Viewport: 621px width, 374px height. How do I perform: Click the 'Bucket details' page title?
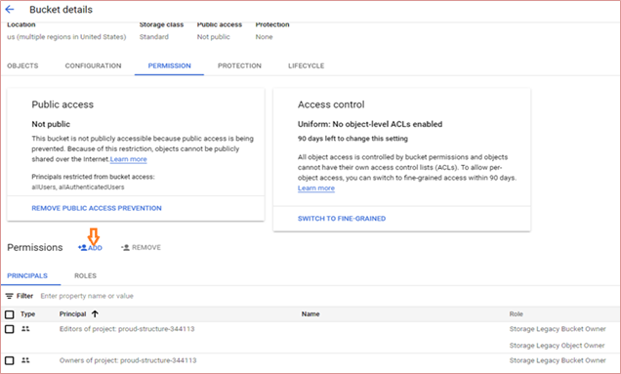tap(61, 10)
